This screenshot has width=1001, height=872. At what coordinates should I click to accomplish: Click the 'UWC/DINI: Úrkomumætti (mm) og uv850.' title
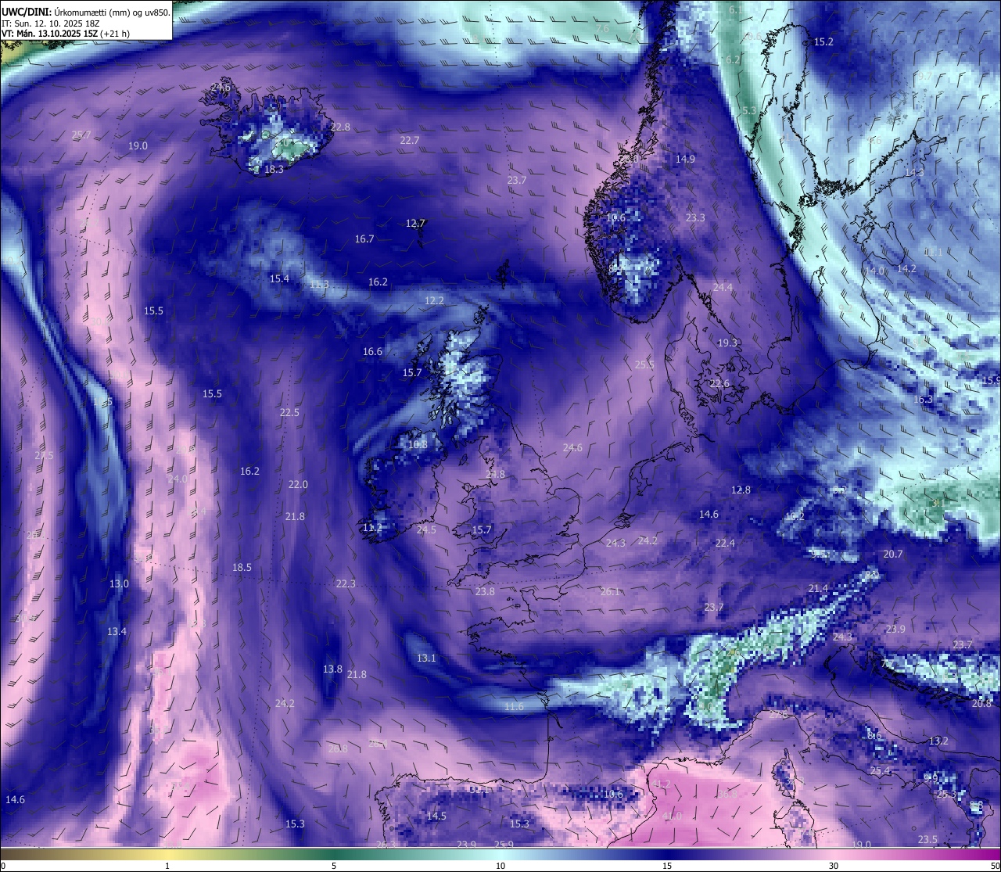(x=86, y=12)
